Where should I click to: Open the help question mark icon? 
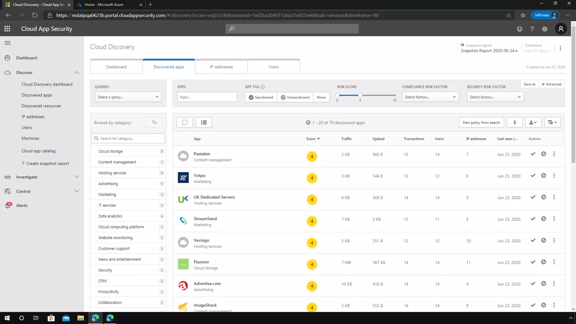point(532,29)
